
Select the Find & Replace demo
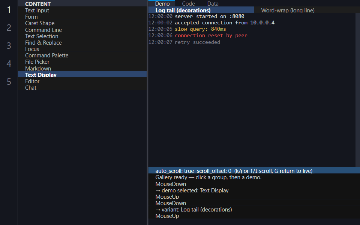click(x=82, y=43)
